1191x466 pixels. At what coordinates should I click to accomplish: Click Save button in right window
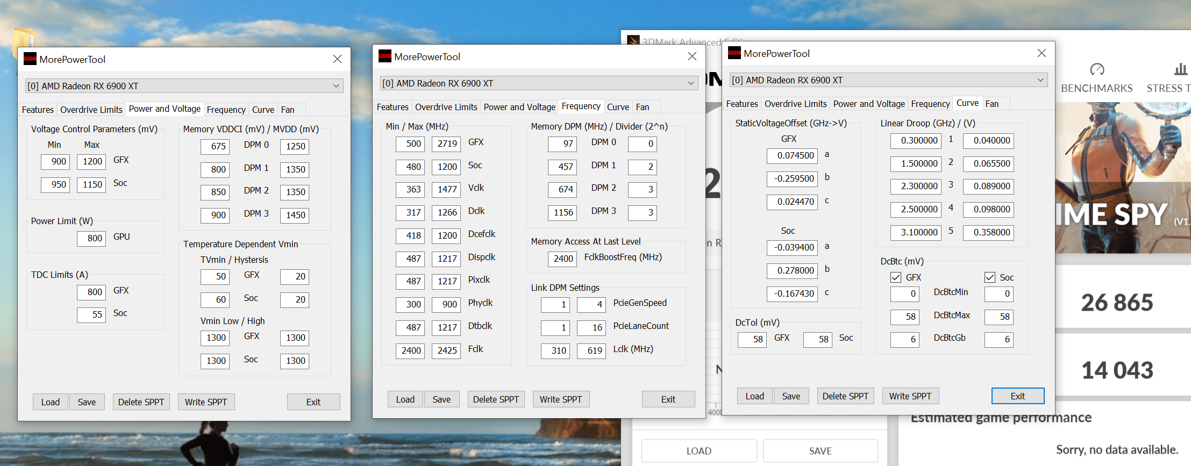pos(791,396)
